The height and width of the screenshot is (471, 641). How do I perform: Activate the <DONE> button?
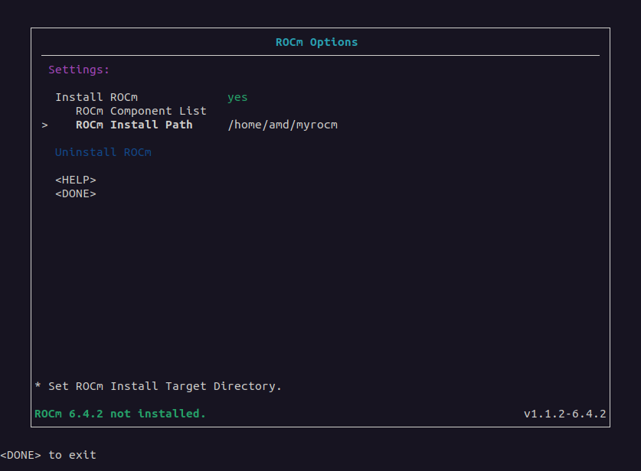tap(76, 194)
